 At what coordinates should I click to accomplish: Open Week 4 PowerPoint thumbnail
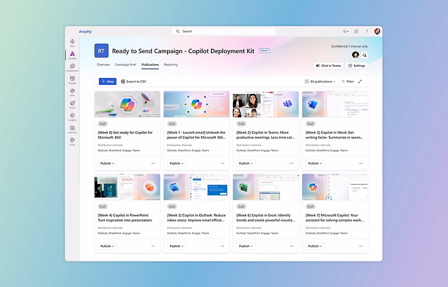[127, 187]
